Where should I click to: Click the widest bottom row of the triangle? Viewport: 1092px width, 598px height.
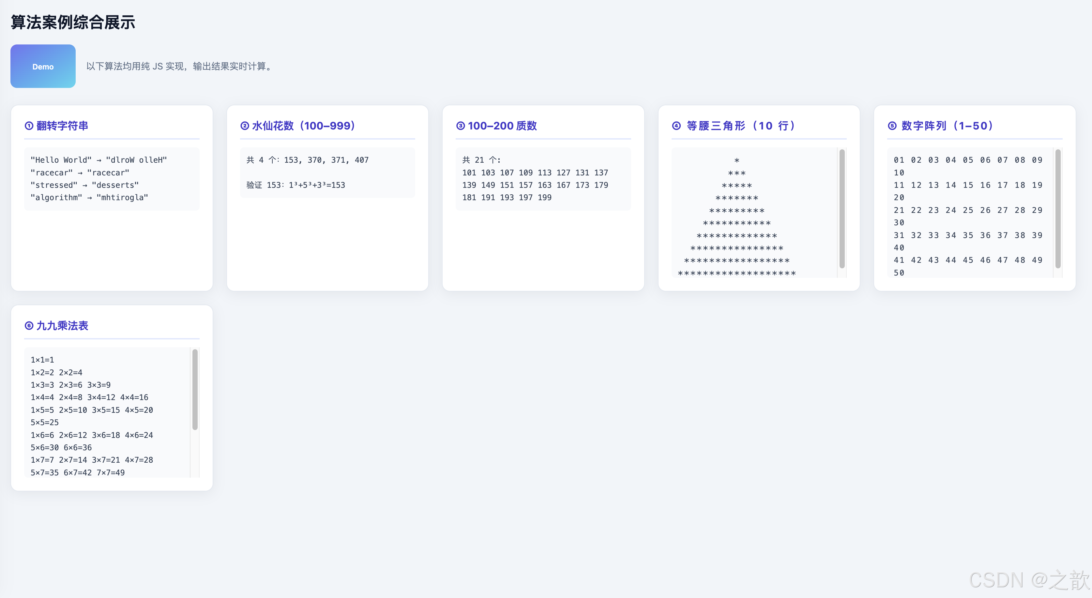click(737, 273)
